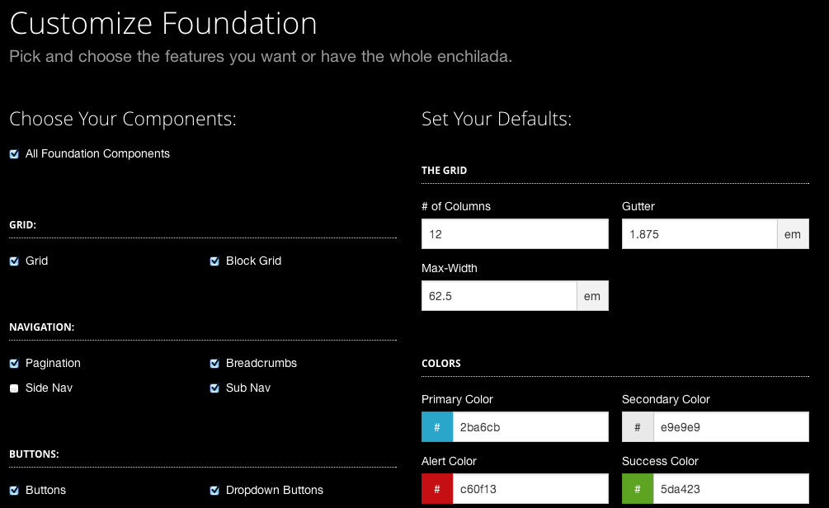Click the em unit label beside Max-Width
The image size is (829, 508).
(x=592, y=295)
